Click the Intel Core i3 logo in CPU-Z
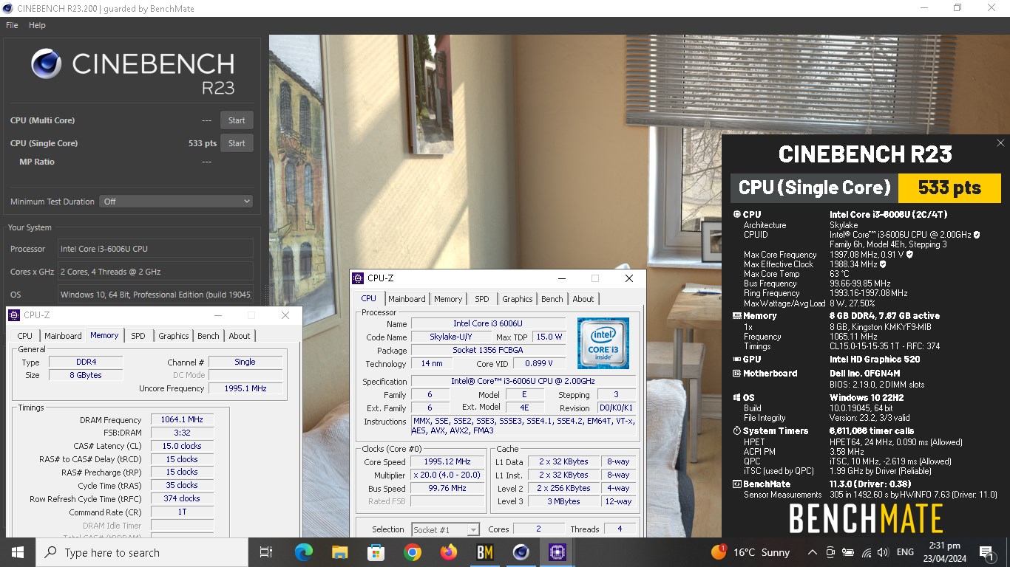1010x567 pixels. [x=603, y=343]
